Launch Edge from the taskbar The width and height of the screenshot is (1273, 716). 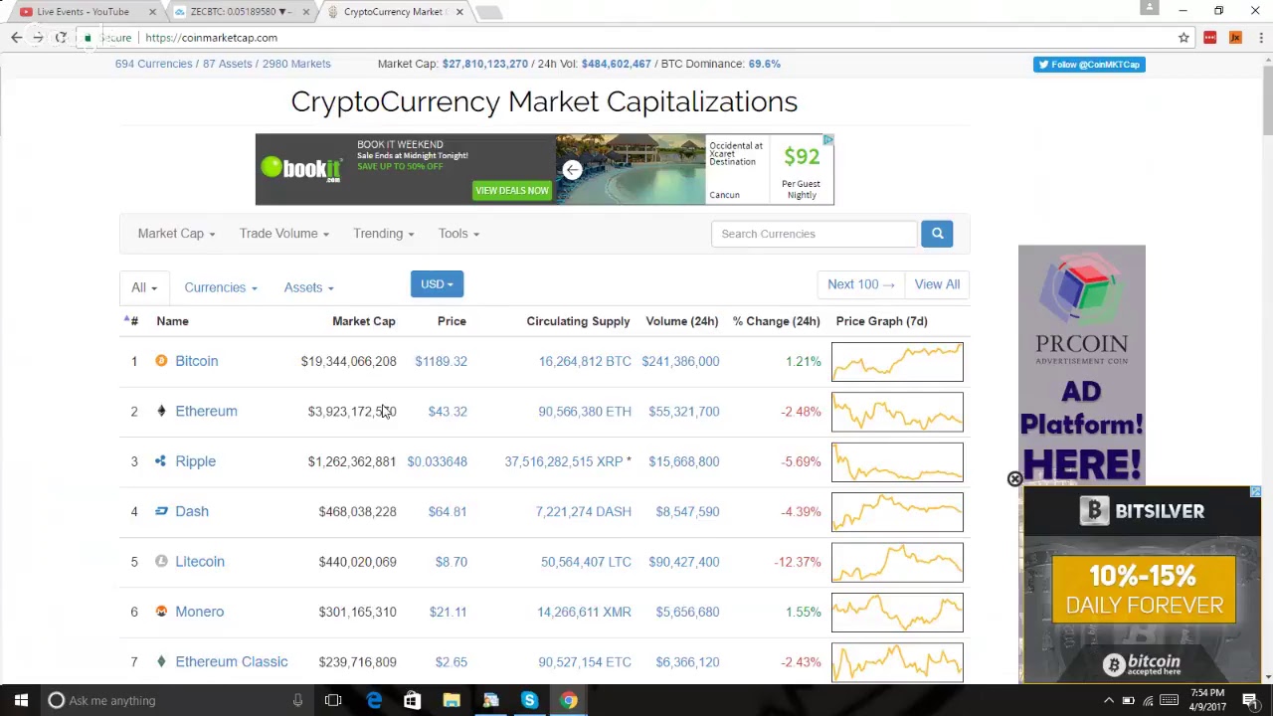point(374,700)
